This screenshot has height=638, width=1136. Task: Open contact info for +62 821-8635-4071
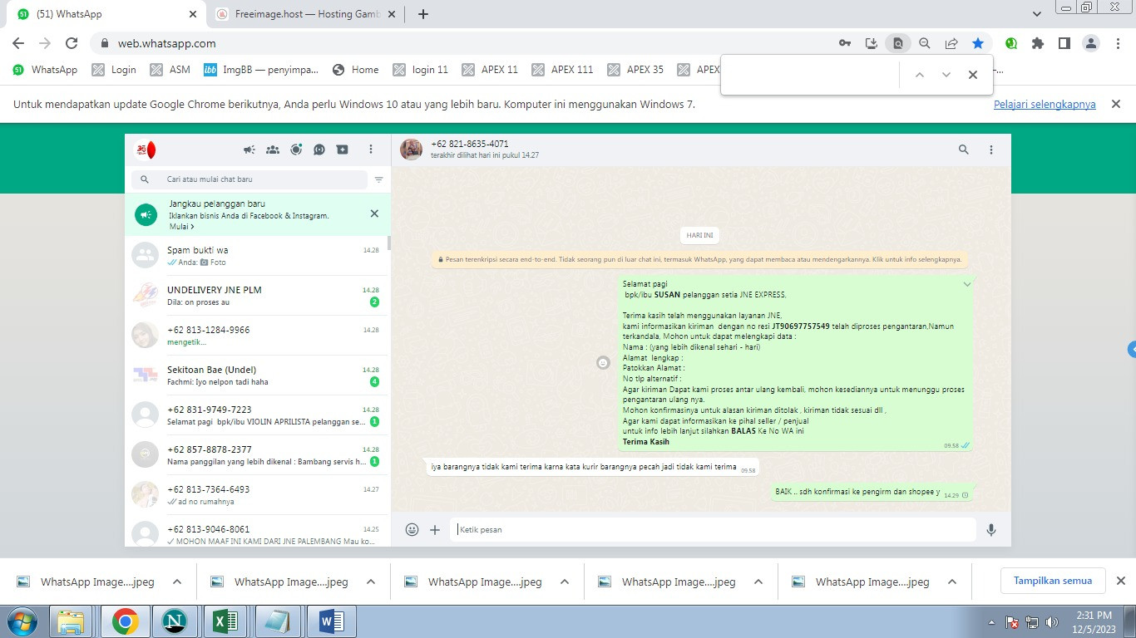coord(470,144)
